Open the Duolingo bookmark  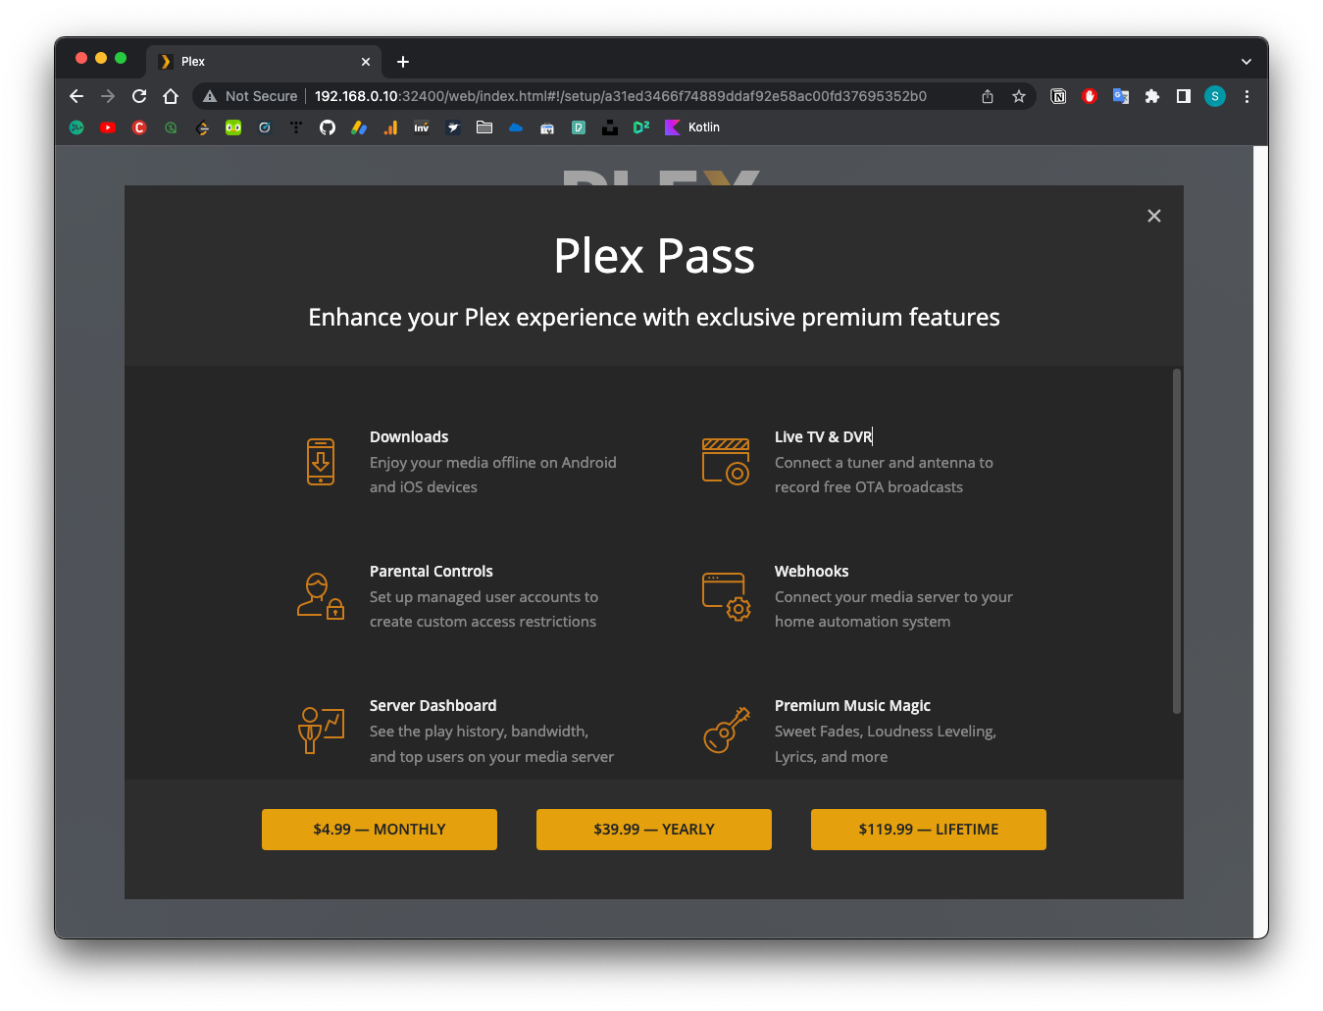click(x=233, y=127)
